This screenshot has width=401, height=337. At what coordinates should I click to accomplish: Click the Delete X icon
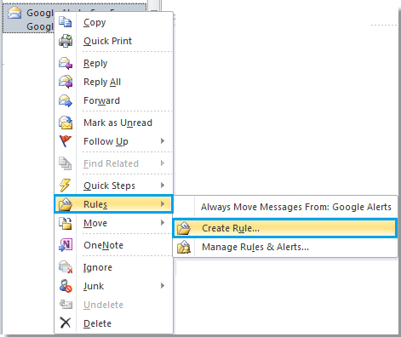click(x=66, y=323)
